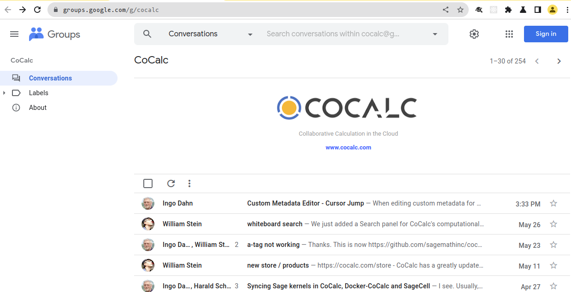Visit the www.cocalc.com link
The image size is (571, 292).
point(348,148)
